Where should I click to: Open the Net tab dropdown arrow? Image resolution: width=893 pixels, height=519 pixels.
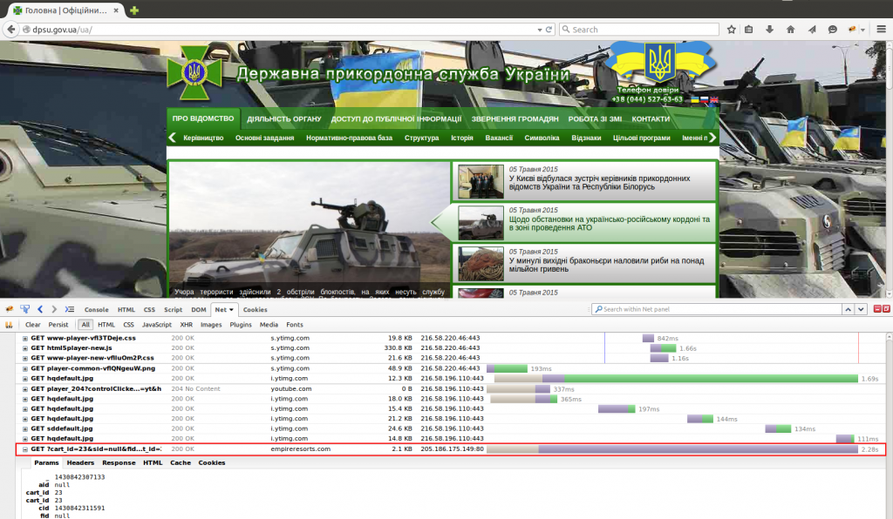(x=232, y=309)
